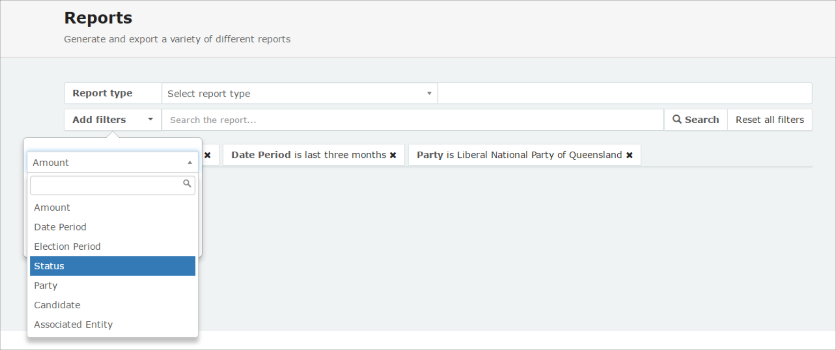Viewport: 836px width, 350px height.
Task: Collapse the Amount filter selector
Action: coord(112,162)
